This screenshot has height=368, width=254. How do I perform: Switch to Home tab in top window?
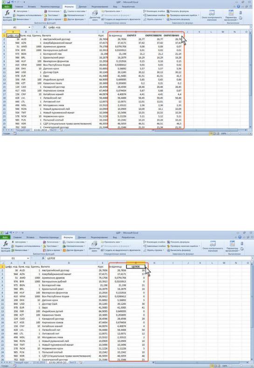[x=19, y=7]
